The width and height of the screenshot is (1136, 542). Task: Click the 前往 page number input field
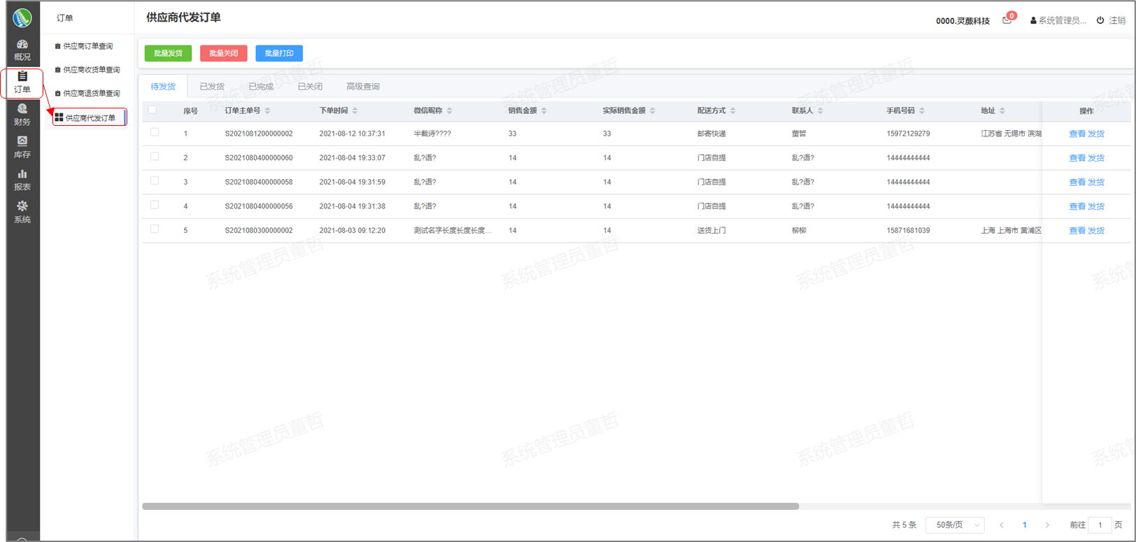pyautogui.click(x=1100, y=525)
